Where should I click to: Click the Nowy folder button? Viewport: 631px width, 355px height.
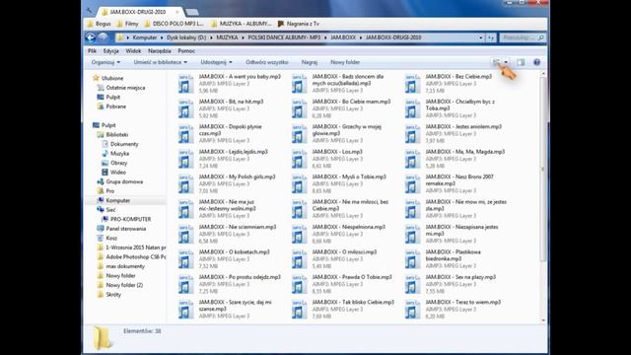(345, 62)
